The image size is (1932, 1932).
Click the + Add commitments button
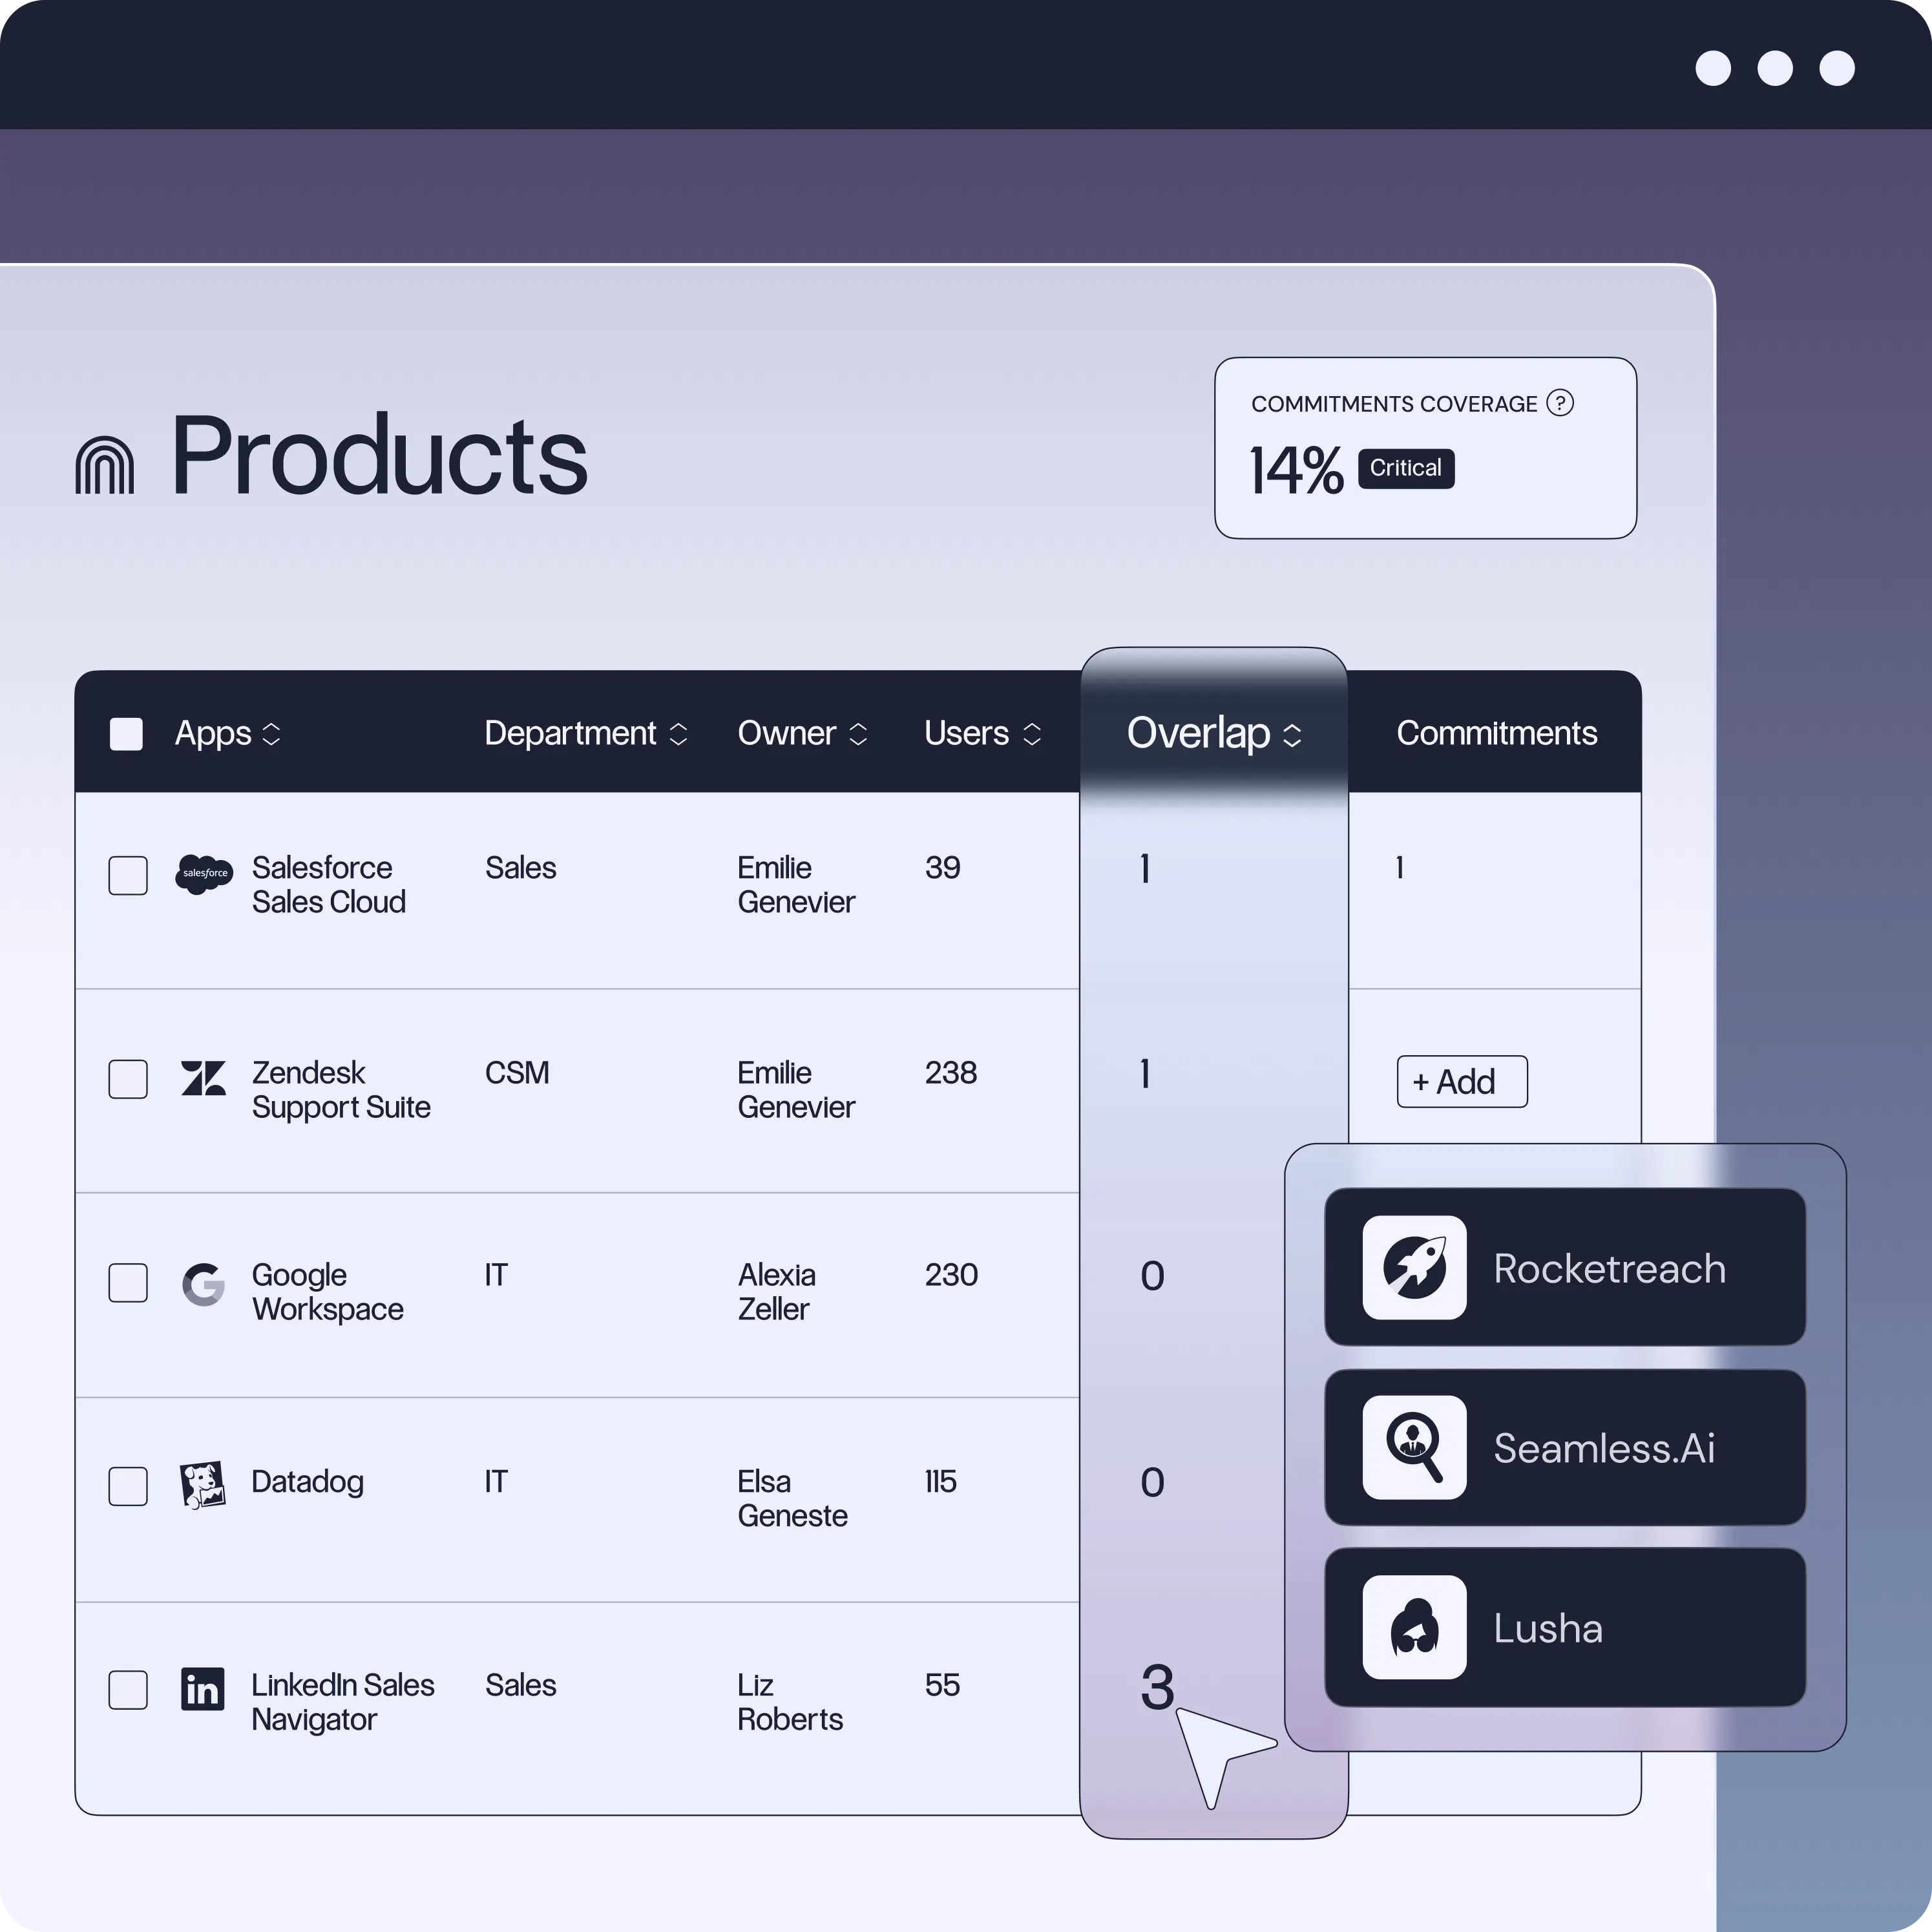(x=1461, y=1081)
